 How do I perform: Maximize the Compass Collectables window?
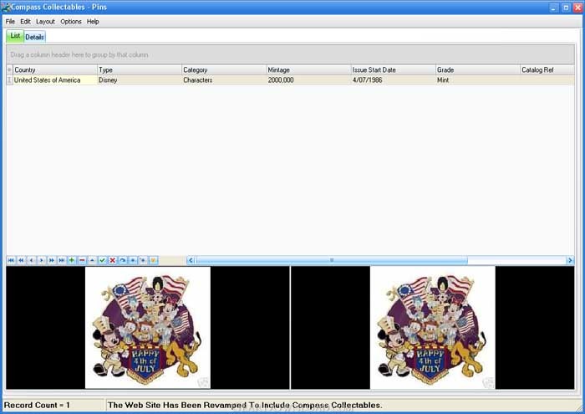[566, 7]
